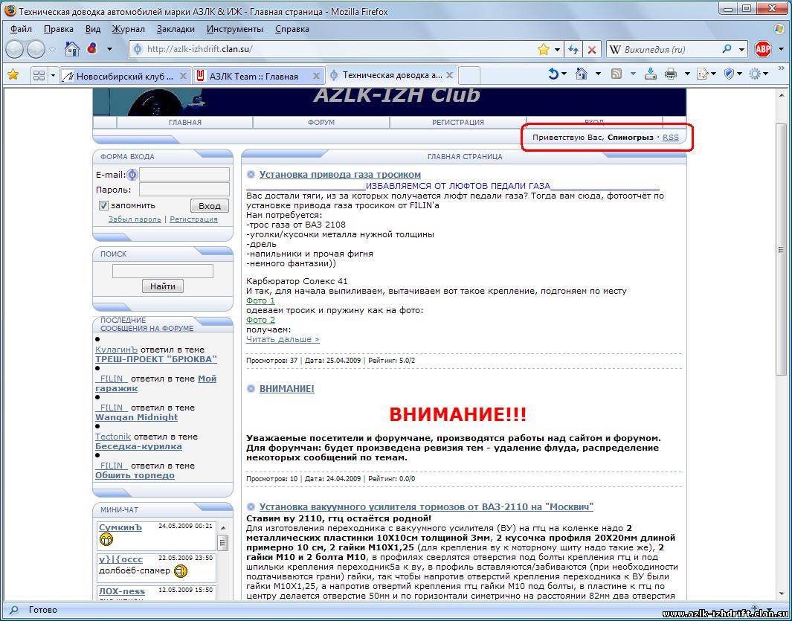Image resolution: width=792 pixels, height=621 pixels.
Task: Click the Вход login button
Action: pos(210,206)
